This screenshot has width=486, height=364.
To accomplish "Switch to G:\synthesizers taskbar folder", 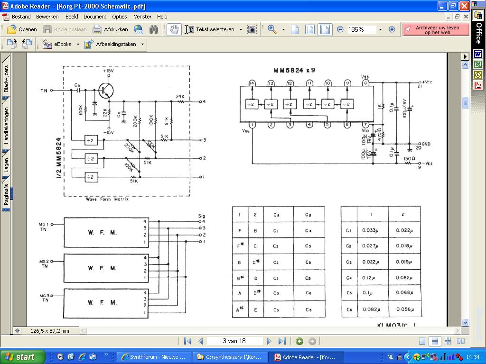I will point(229,357).
